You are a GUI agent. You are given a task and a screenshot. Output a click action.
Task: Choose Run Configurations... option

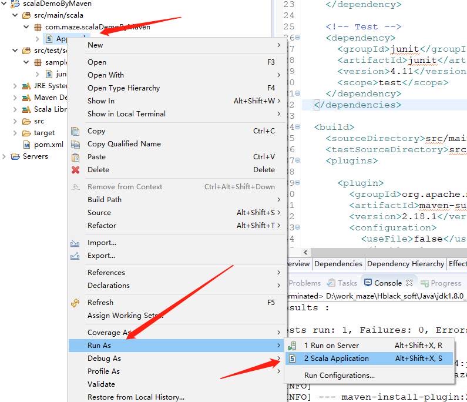click(339, 376)
